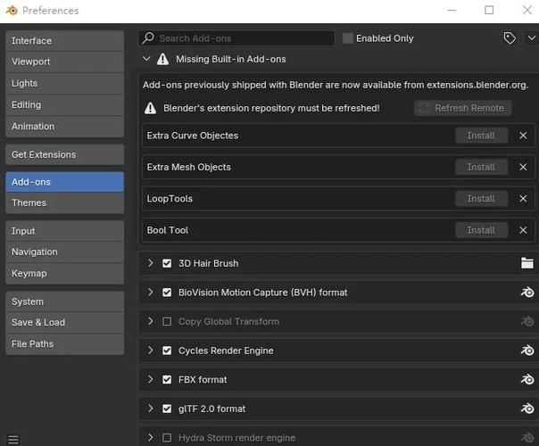This screenshot has width=539, height=446.
Task: Enable the Copy Global Transform add-on
Action: point(167,322)
